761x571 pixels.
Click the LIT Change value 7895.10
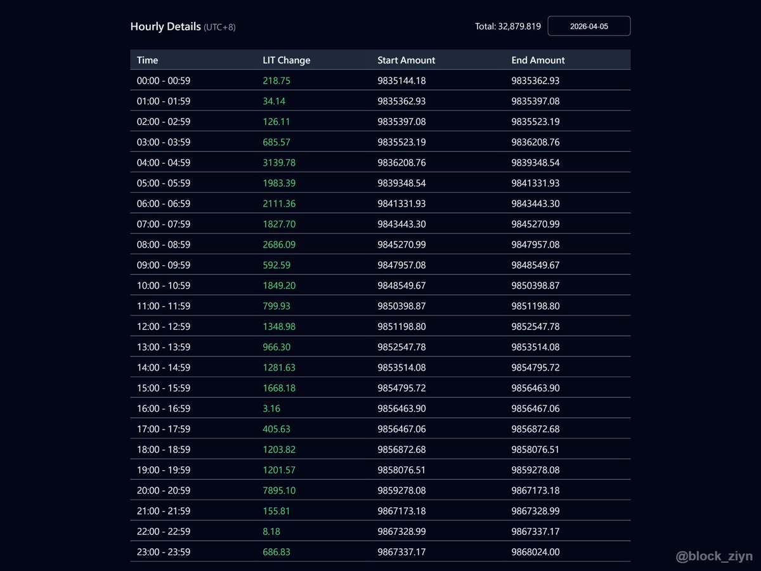[x=279, y=490]
